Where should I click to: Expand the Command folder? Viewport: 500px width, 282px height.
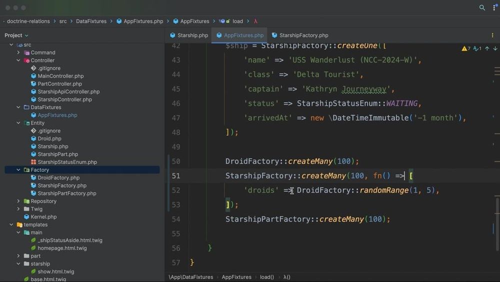pos(18,53)
